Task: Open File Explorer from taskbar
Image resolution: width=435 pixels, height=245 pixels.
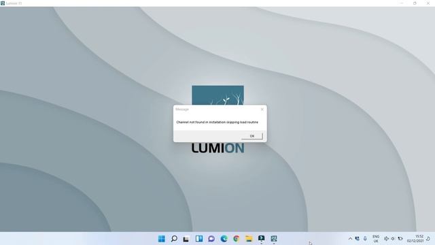Action: pos(249,239)
